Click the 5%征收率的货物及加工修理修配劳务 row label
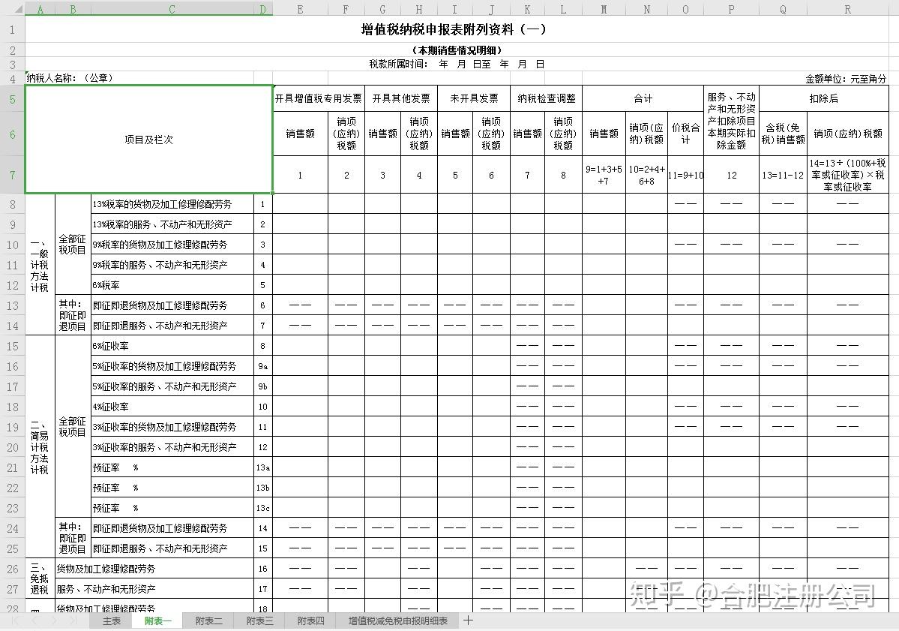The width and height of the screenshot is (899, 631). point(172,366)
